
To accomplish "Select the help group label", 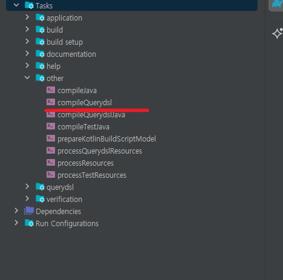I will click(53, 67).
